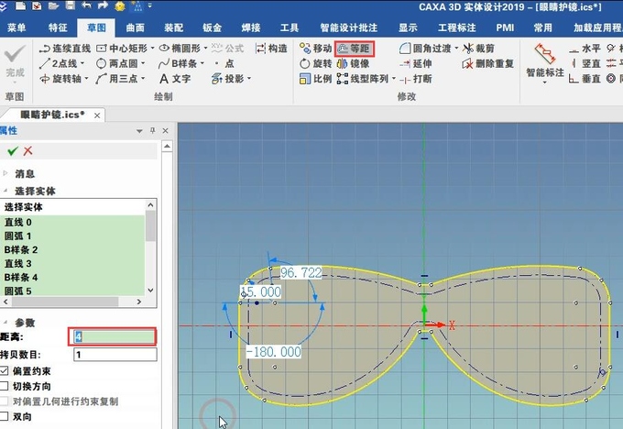This screenshot has width=623, height=429.
Task: Toggle the 偏置约束 checkbox
Action: [4, 371]
